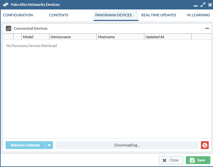The height and width of the screenshot is (167, 213).
Task: Select the PANORAMA DEVICES tab
Action: [116, 15]
